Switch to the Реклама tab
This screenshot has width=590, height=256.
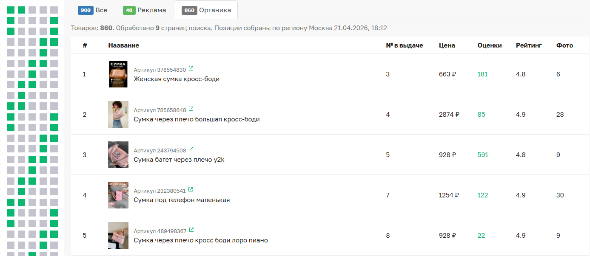144,10
